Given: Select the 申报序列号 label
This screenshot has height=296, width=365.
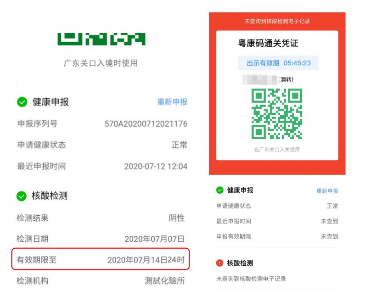Looking at the screenshot, I should [38, 123].
